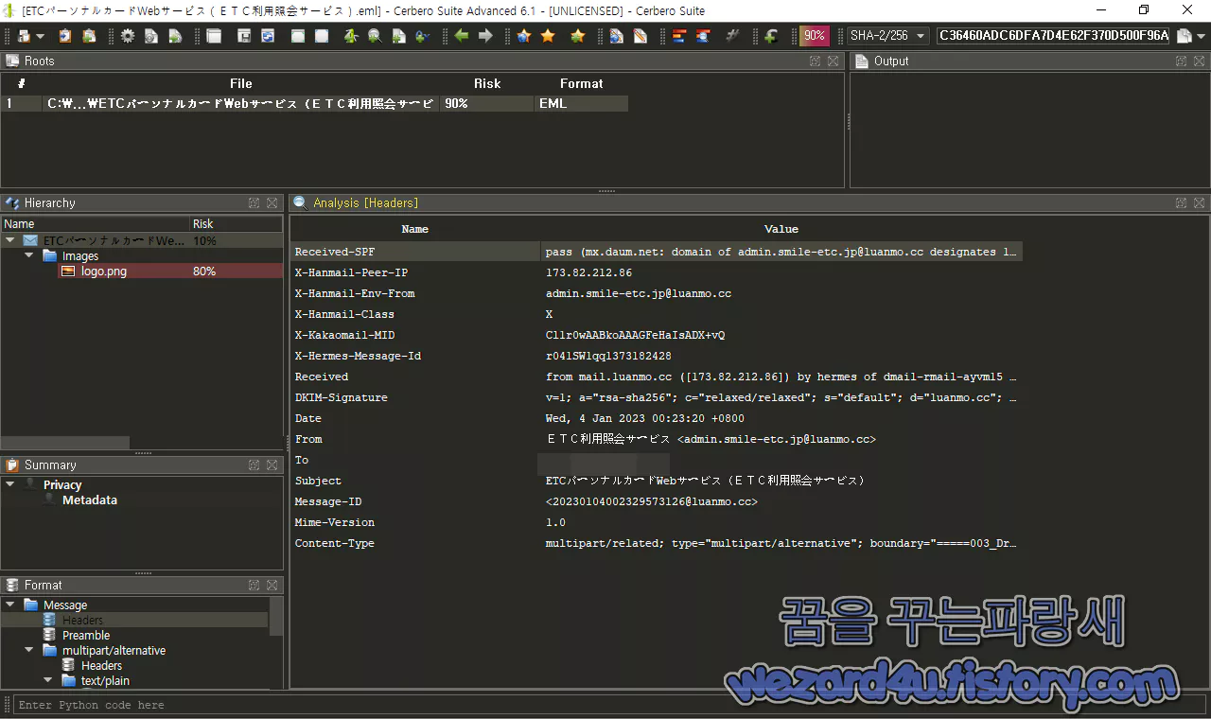Collapse the Privacy node in Summary
This screenshot has height=719, width=1211.
pos(10,484)
